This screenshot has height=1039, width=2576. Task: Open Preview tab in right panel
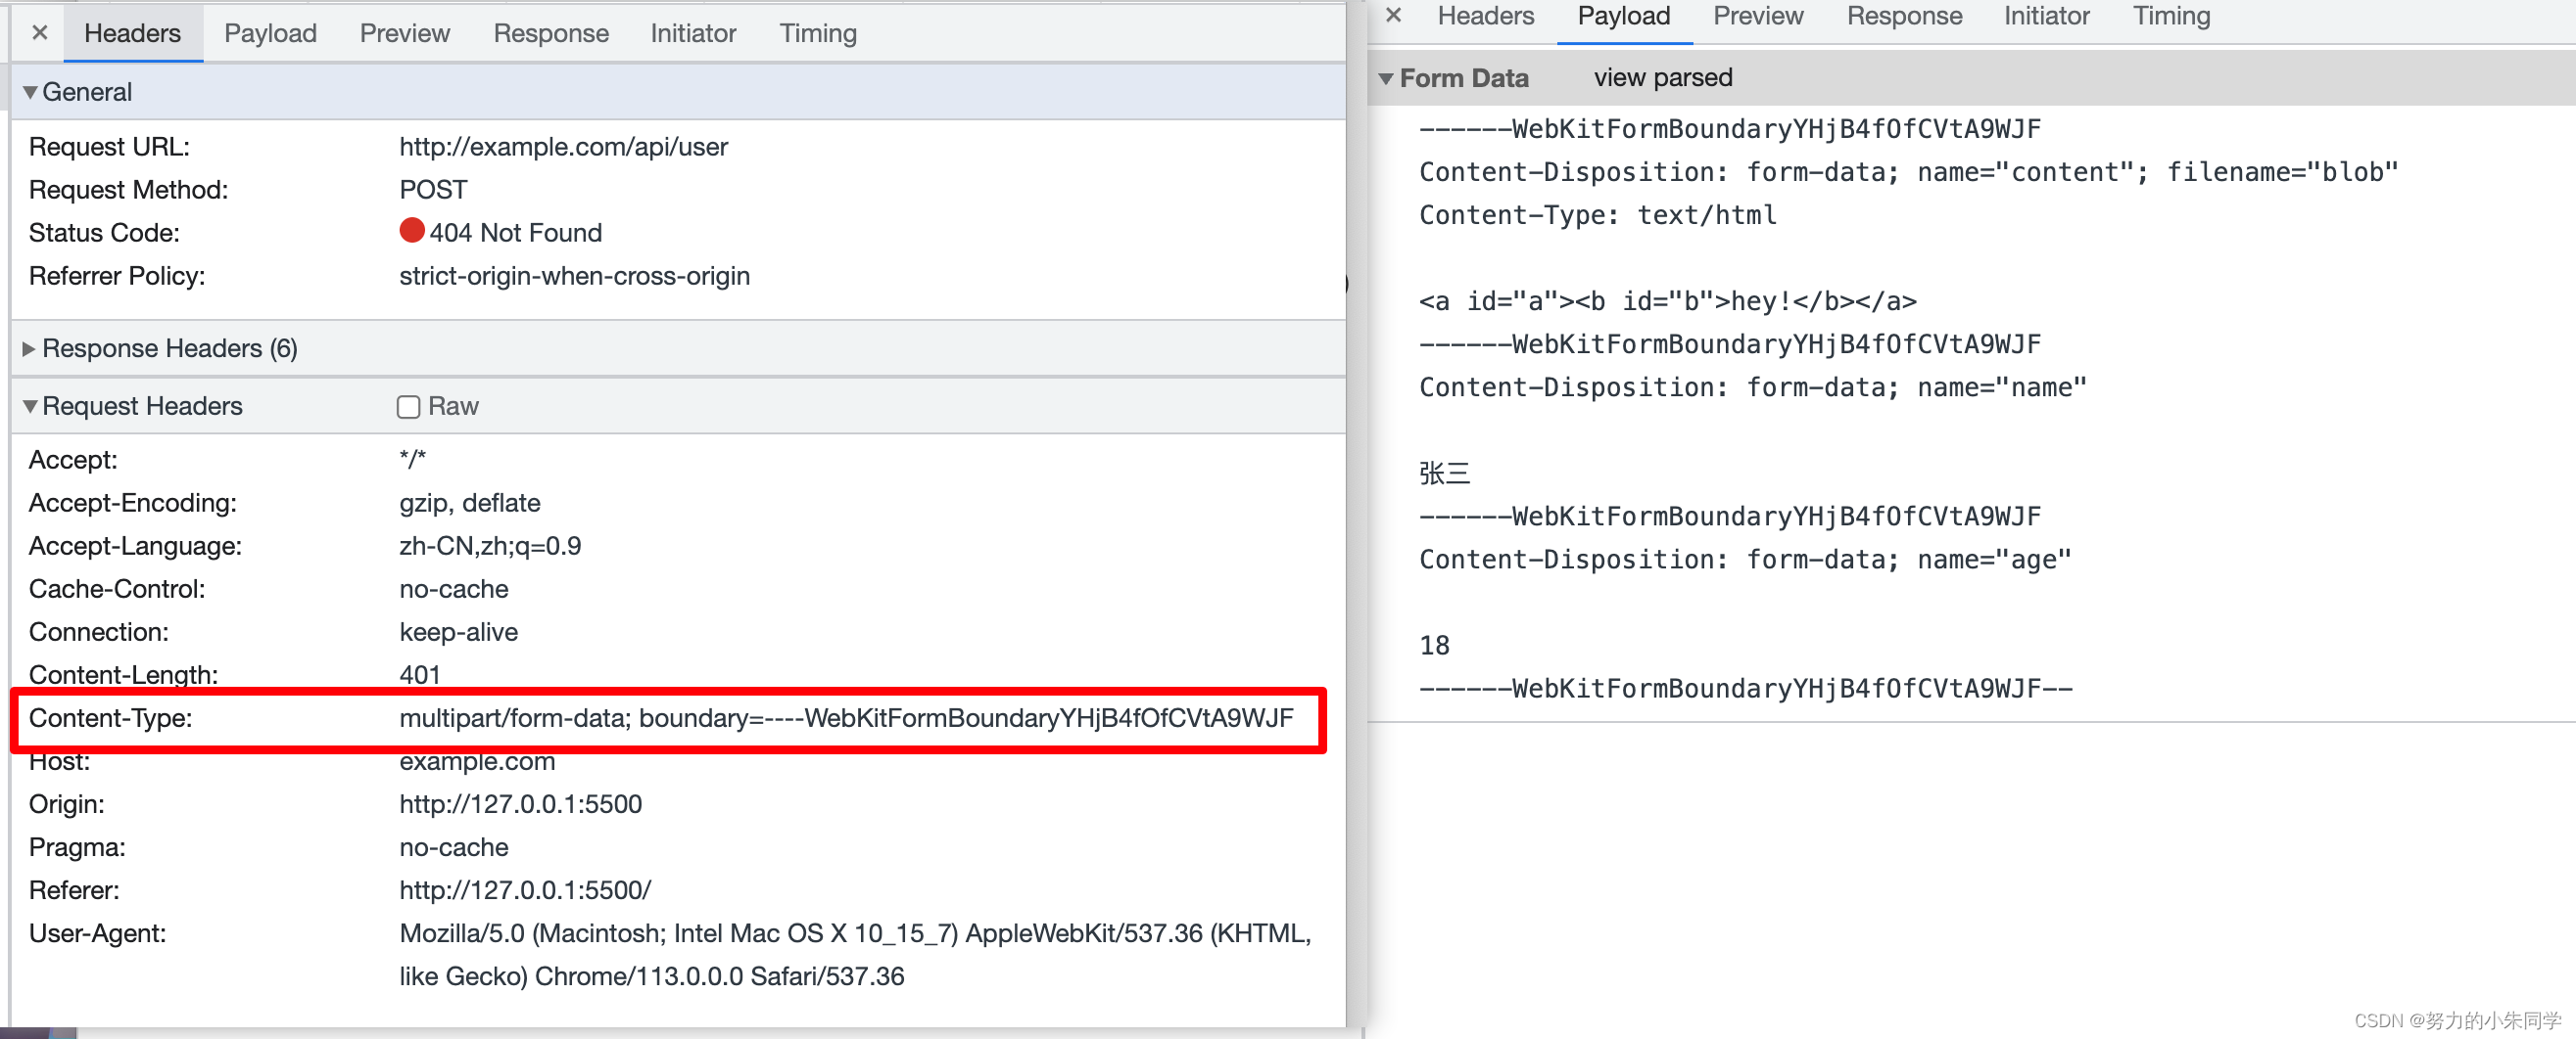tap(1758, 16)
